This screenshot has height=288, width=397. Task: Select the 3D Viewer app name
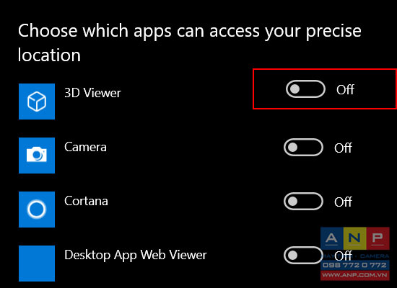pyautogui.click(x=92, y=93)
